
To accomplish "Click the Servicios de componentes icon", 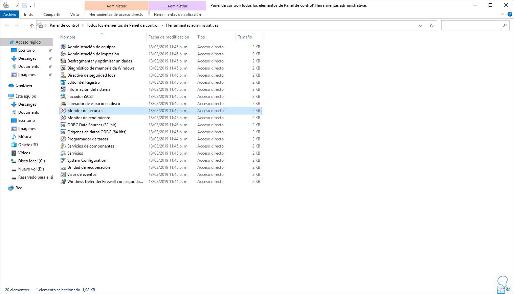I will tap(63, 146).
